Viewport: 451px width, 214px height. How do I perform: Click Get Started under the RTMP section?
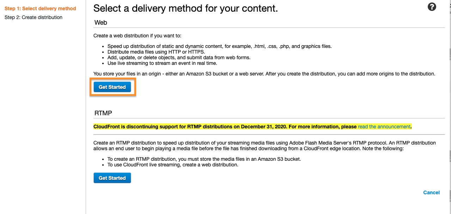point(112,178)
